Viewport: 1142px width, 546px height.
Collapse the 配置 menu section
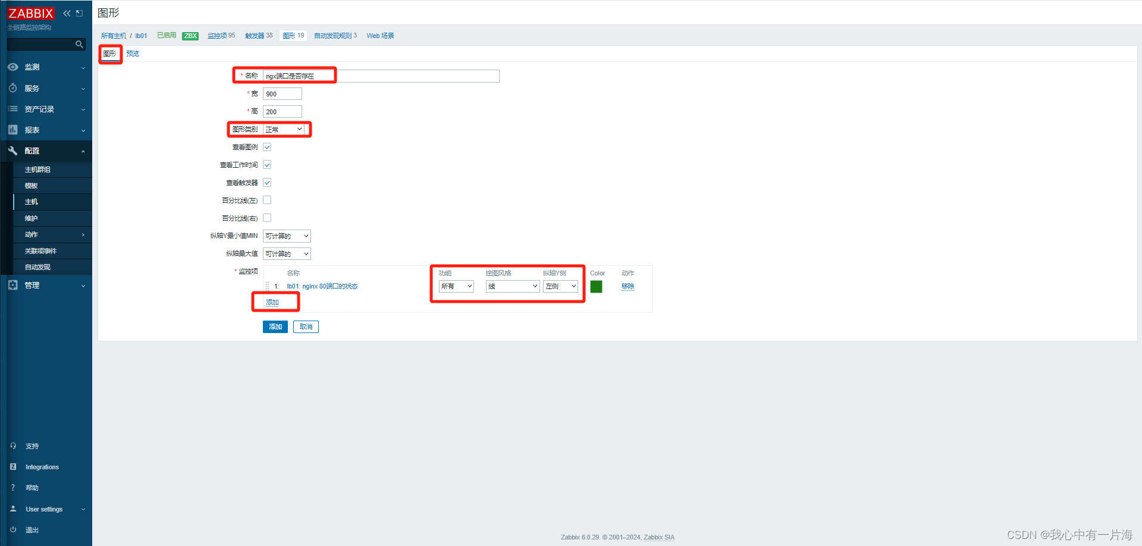click(83, 151)
